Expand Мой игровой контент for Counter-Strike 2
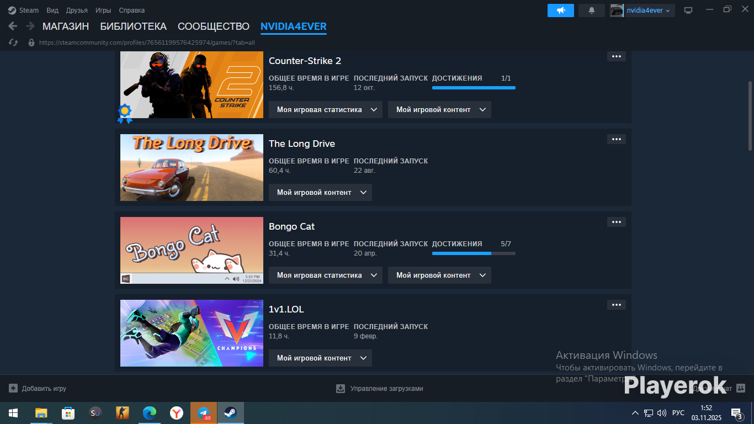 [x=439, y=109]
